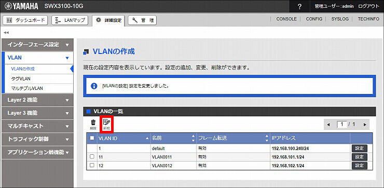Click the Yamaha logo

coord(21,6)
